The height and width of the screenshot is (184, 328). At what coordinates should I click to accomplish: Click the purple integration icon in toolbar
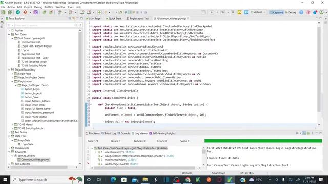pyautogui.click(x=36, y=12)
